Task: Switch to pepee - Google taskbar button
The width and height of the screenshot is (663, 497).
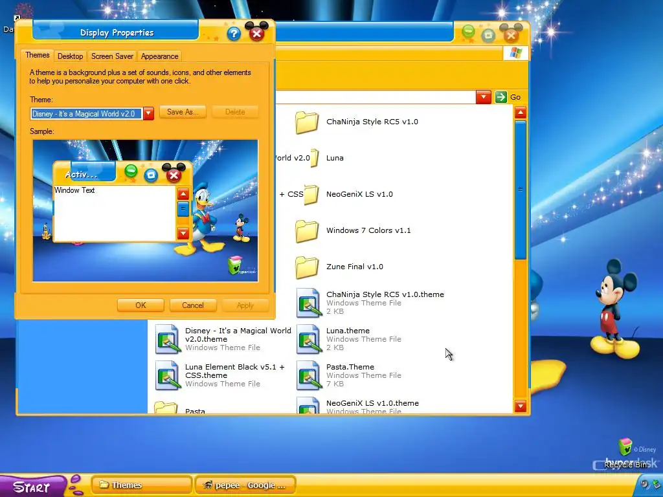Action: coord(245,485)
